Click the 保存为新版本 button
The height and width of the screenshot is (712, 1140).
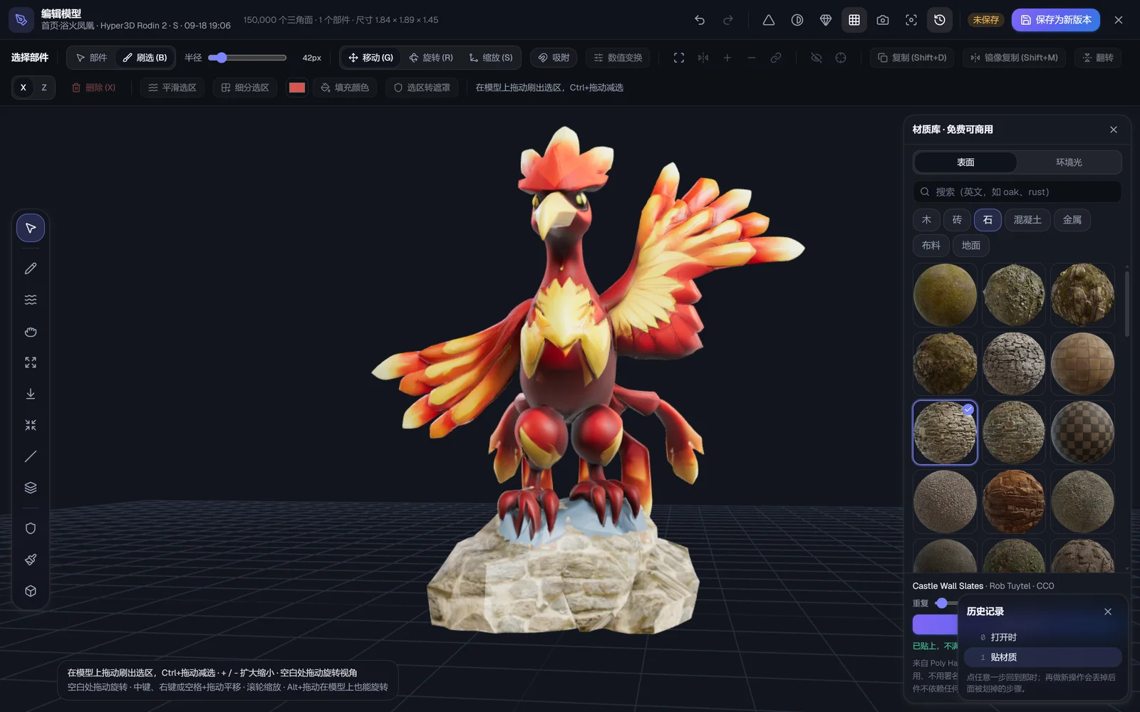click(1056, 20)
